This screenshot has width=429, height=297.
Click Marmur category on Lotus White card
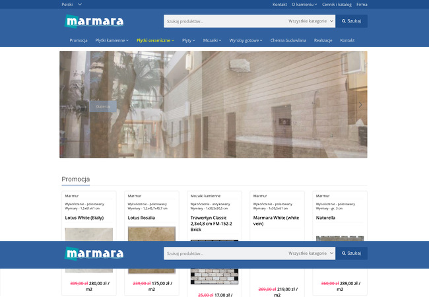[x=72, y=196]
